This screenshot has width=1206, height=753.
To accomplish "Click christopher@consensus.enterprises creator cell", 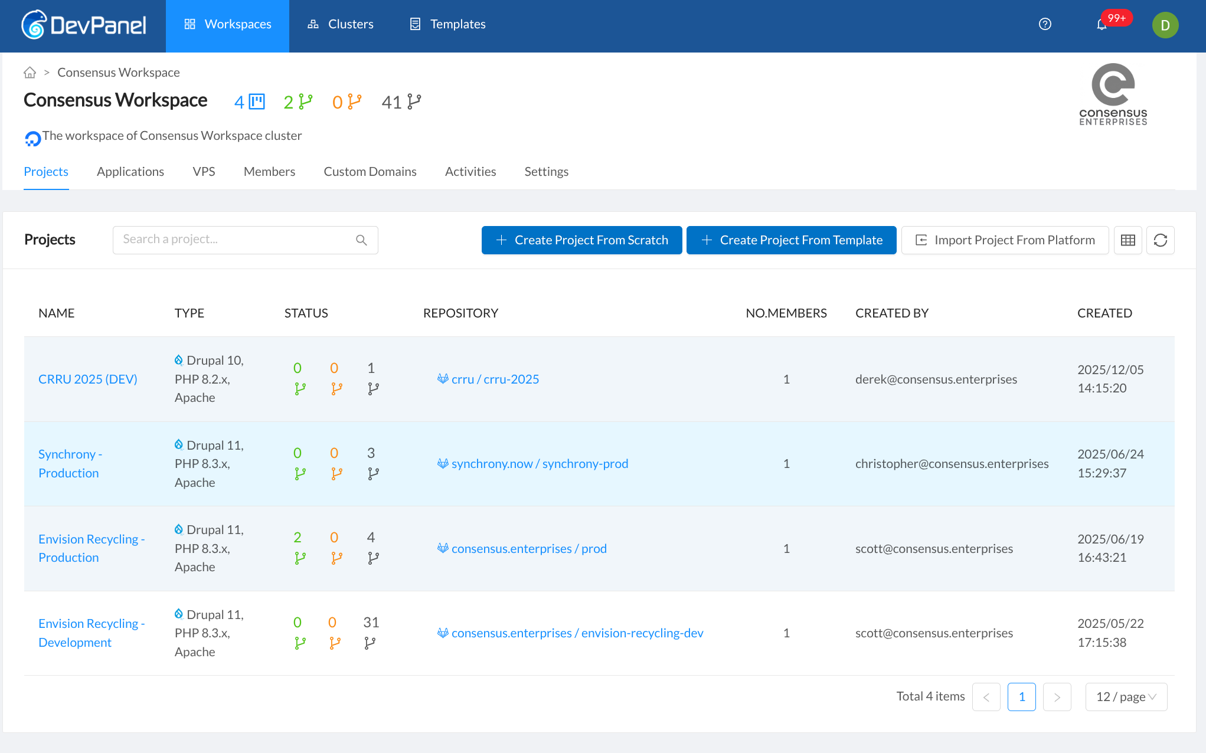I will [952, 464].
